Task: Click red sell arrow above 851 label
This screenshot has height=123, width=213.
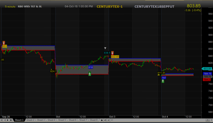Action: pos(4,43)
